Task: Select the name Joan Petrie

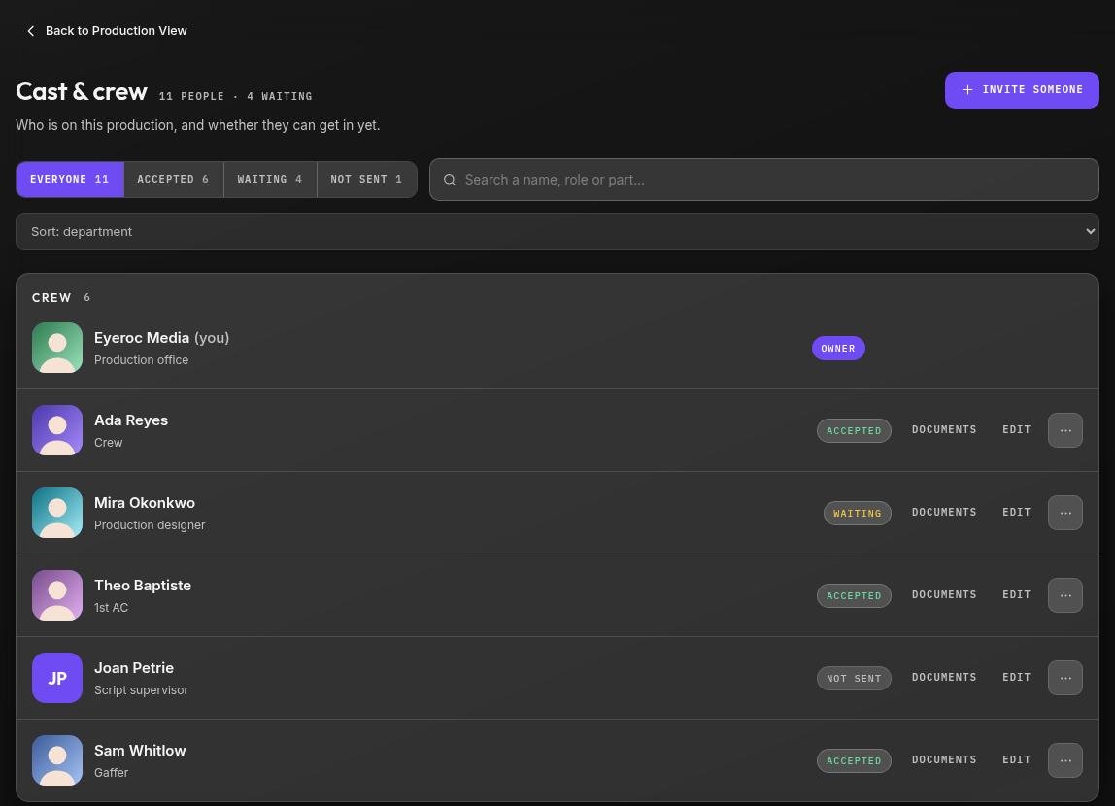Action: (x=134, y=667)
